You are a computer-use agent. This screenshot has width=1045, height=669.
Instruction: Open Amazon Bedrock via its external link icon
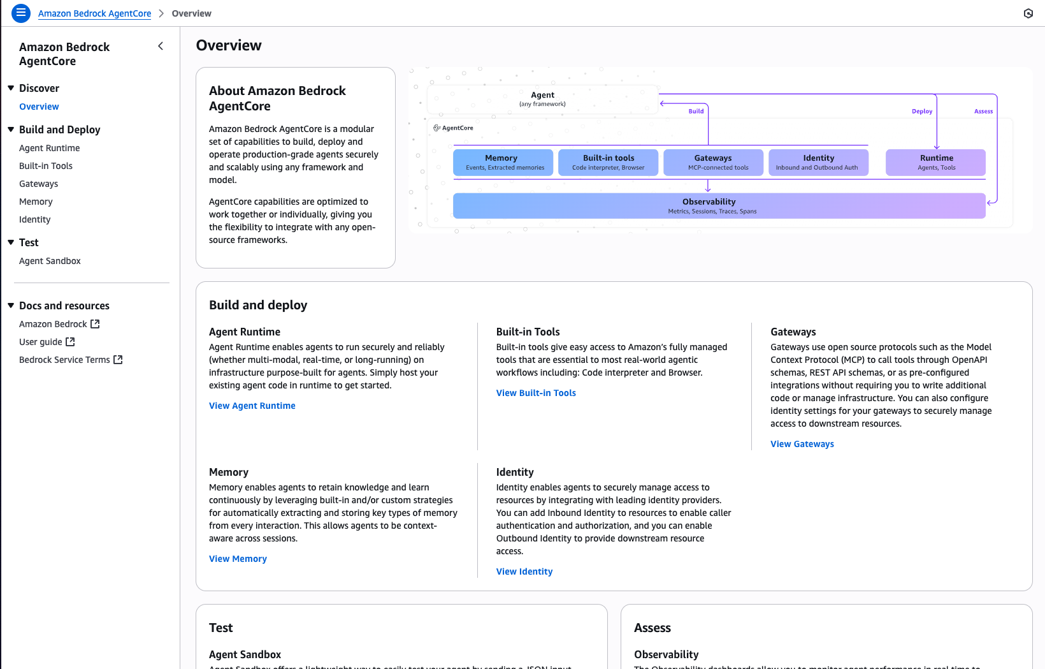94,323
